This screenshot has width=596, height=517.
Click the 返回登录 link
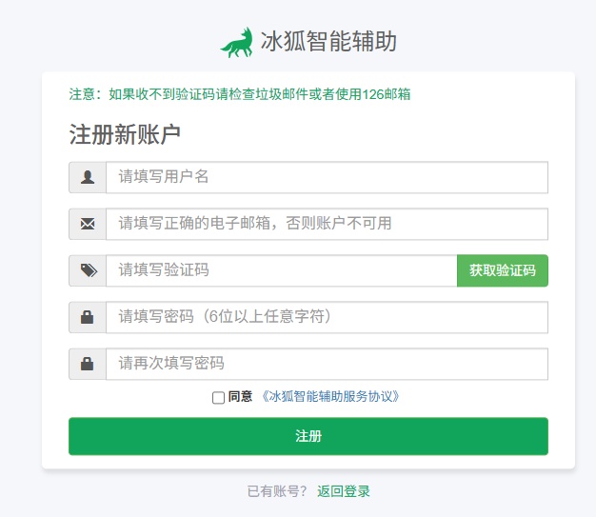344,491
